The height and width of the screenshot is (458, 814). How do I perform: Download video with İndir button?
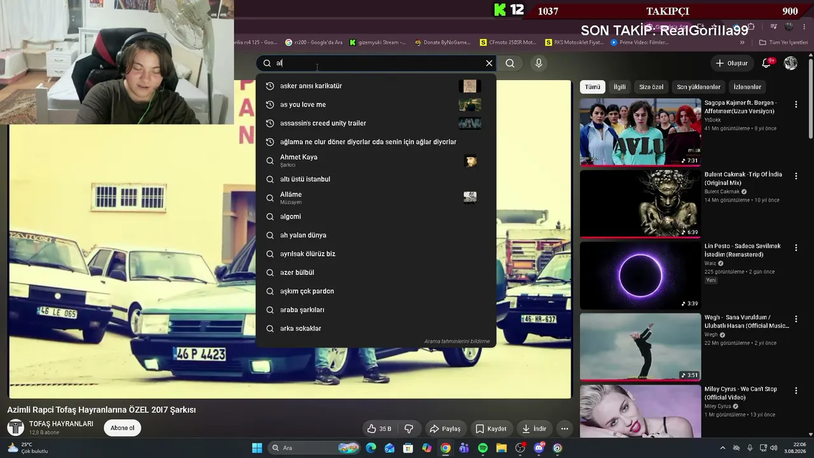(x=534, y=429)
